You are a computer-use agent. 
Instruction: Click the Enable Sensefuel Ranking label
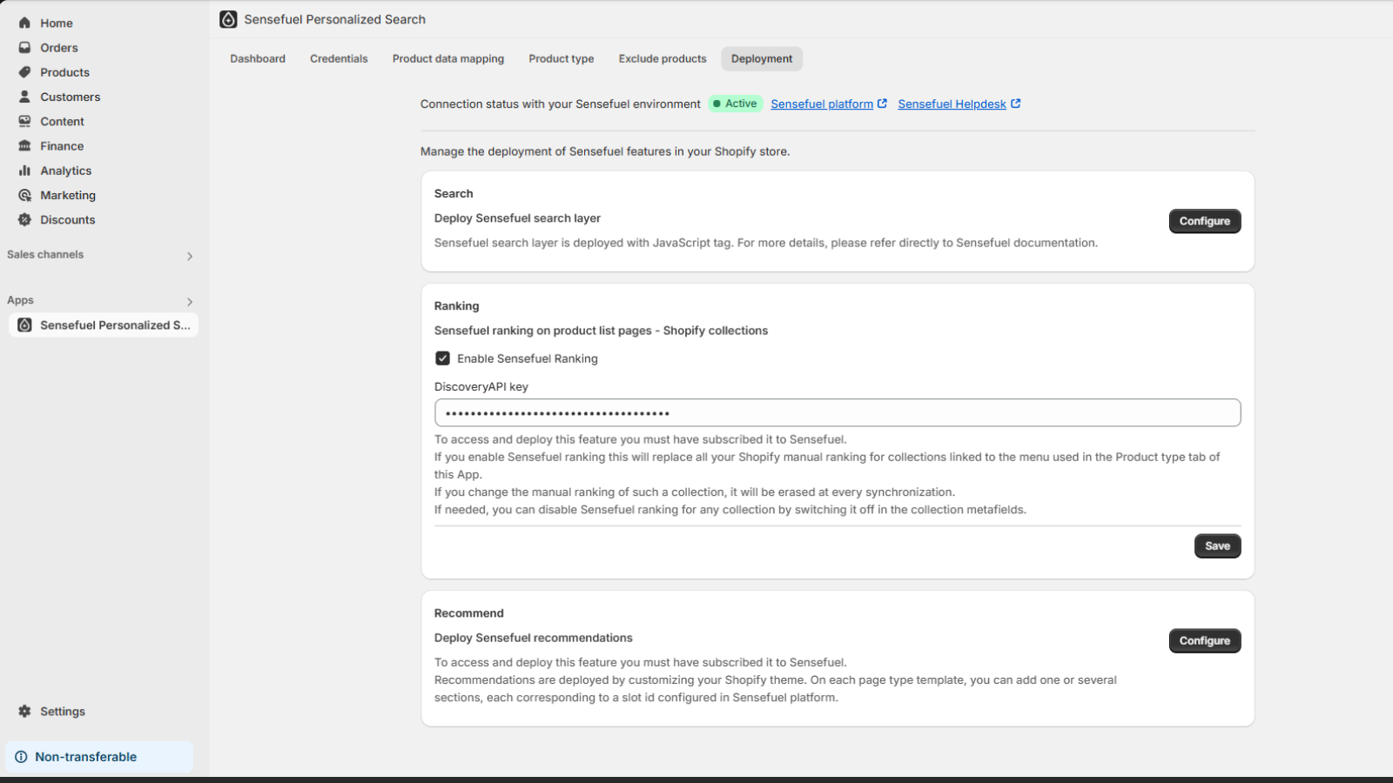[528, 358]
